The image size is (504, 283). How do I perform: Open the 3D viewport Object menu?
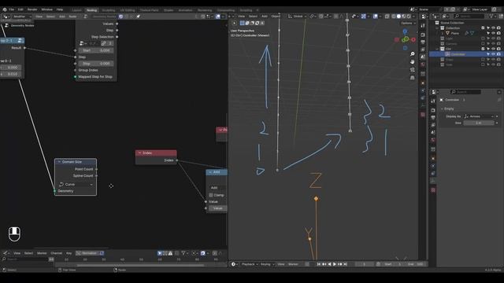276,17
